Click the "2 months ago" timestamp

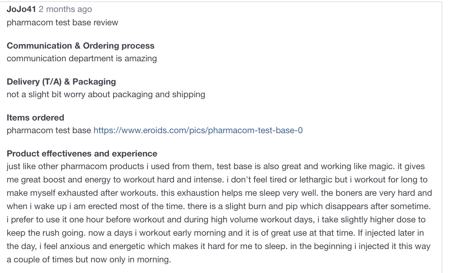pos(65,9)
